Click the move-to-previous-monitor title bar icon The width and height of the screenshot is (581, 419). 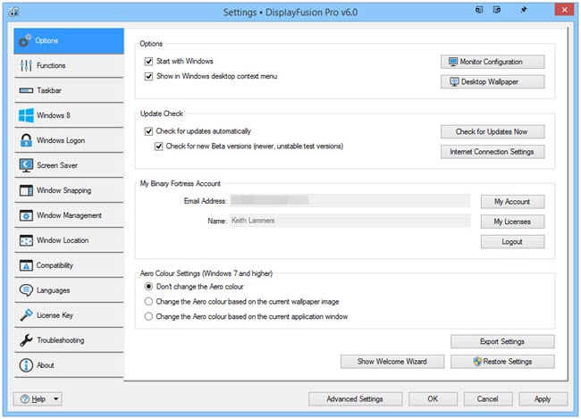(x=479, y=10)
